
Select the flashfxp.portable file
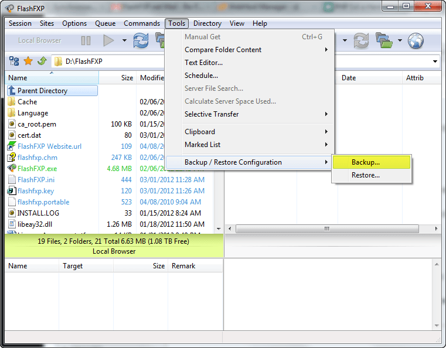tap(43, 202)
